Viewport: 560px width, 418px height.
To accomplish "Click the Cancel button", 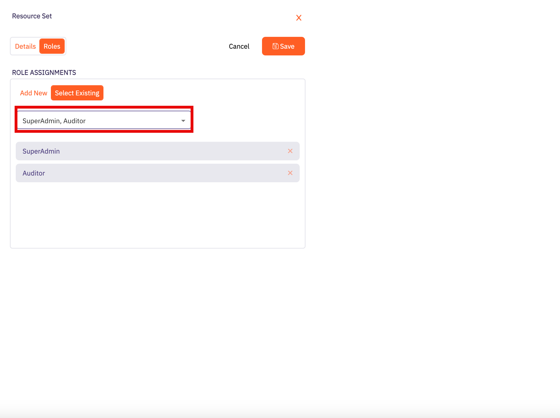I will click(x=239, y=46).
